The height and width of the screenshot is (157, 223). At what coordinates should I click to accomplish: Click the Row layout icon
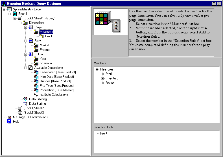[x=31, y=41]
